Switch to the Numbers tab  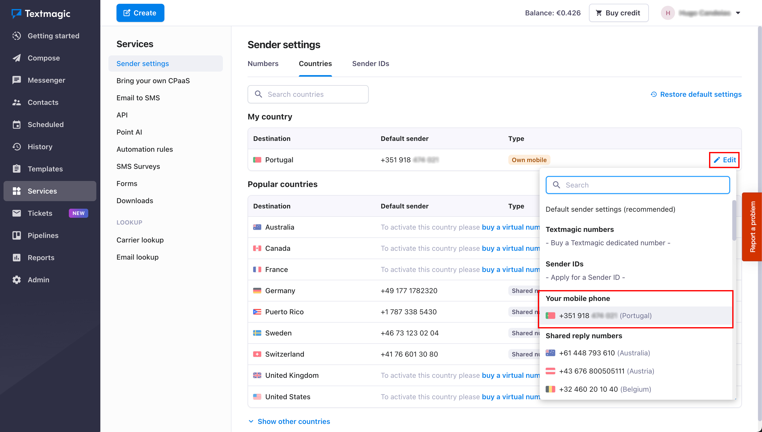[x=263, y=64]
